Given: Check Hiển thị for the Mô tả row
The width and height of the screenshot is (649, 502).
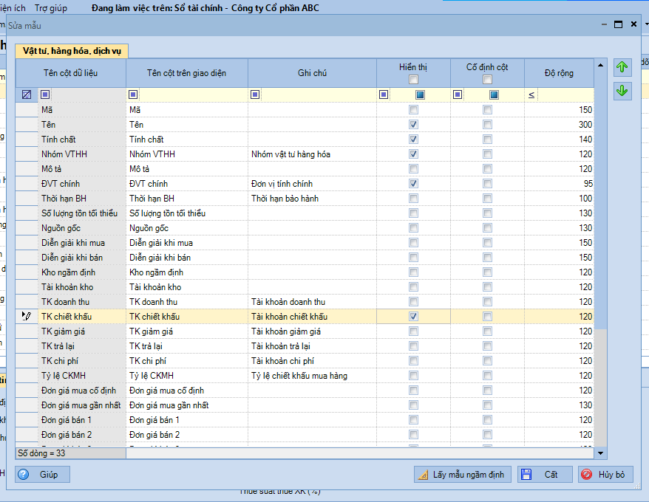Looking at the screenshot, I should click(x=413, y=169).
